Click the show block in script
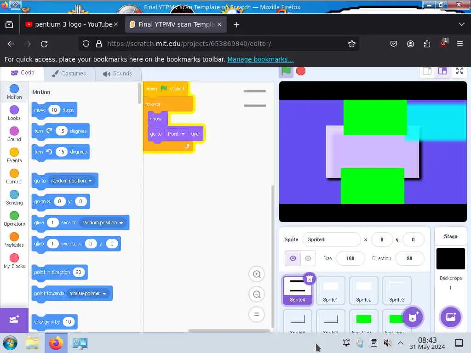This screenshot has height=353, width=471. [x=156, y=119]
